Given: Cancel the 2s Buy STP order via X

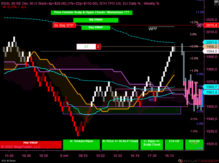Looking at the screenshot, I should [199, 25].
